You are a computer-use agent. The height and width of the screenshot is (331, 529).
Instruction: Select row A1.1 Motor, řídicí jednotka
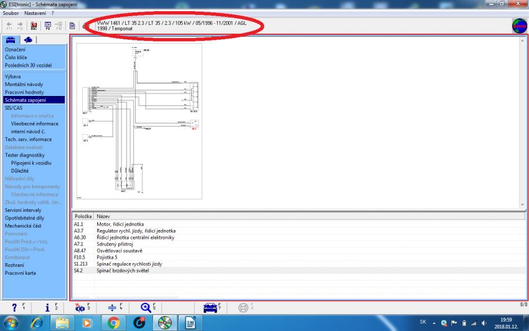[299, 224]
